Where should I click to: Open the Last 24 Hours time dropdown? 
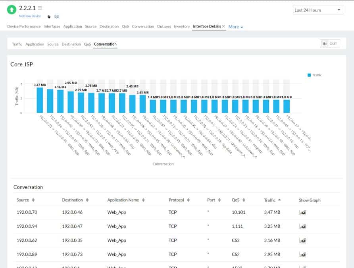(x=318, y=10)
